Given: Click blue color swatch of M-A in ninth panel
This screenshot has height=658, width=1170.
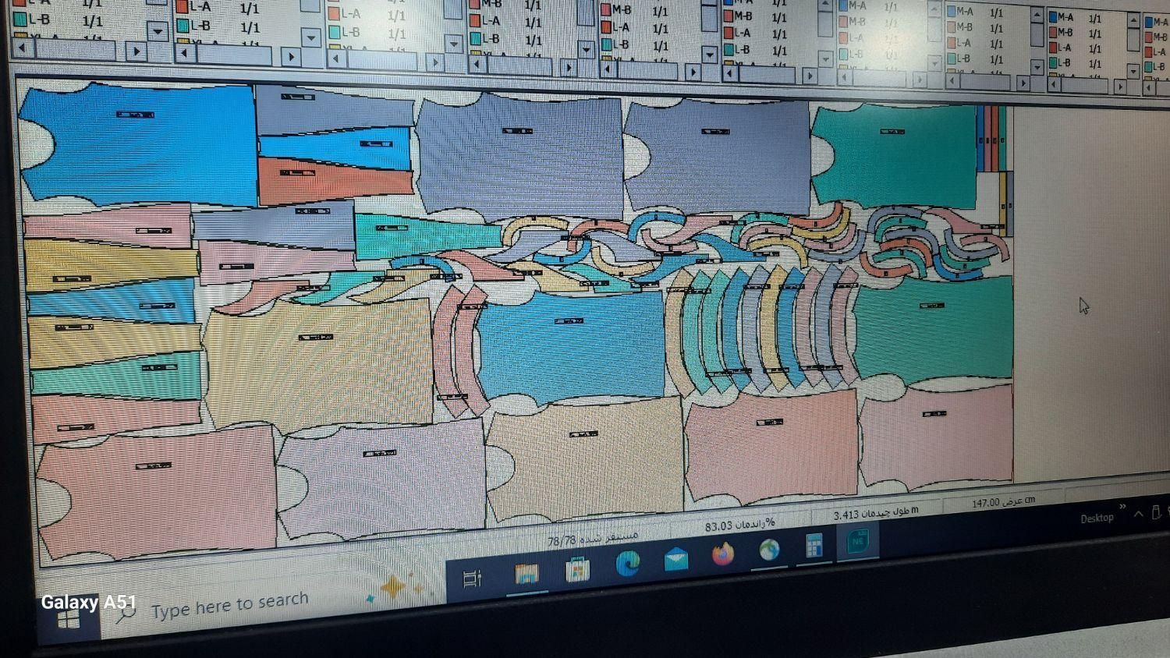Looking at the screenshot, I should coord(1053,16).
